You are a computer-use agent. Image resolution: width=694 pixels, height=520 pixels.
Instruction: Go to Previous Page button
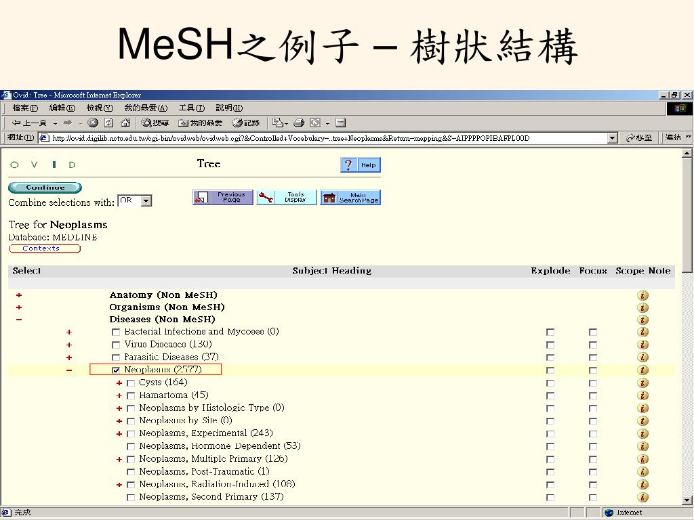pos(222,197)
